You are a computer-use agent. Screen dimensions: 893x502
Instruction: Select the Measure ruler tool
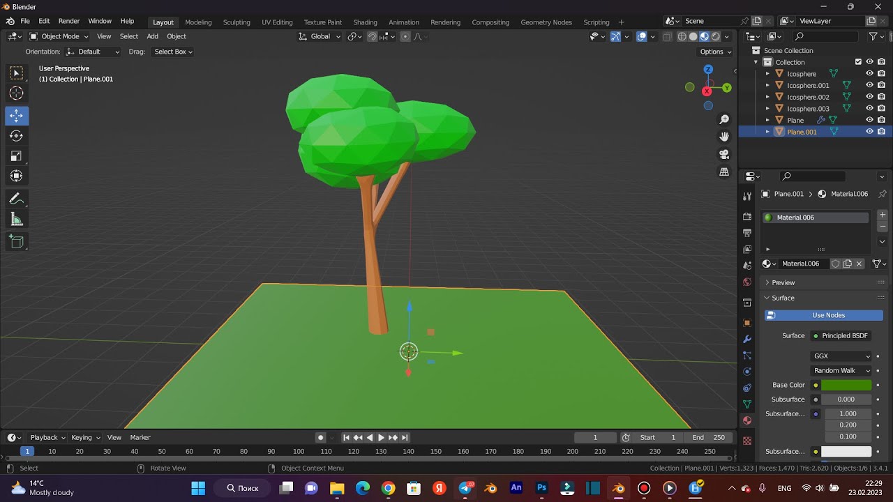(x=17, y=220)
